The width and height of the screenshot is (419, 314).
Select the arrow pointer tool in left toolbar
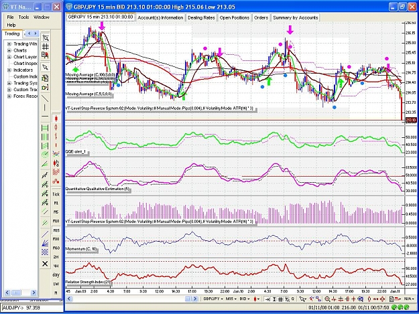tap(46, 67)
